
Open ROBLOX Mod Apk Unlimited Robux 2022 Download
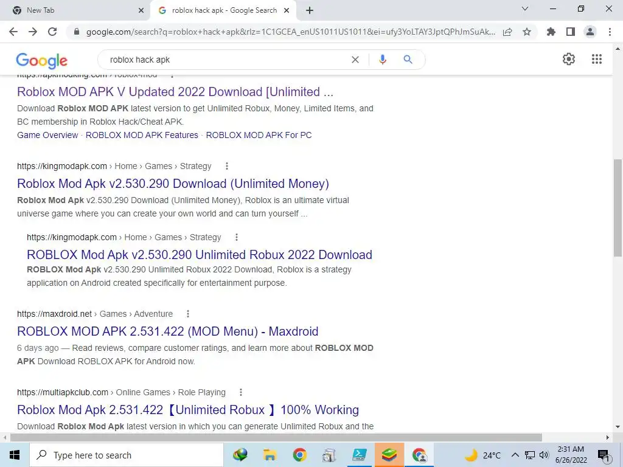point(200,255)
